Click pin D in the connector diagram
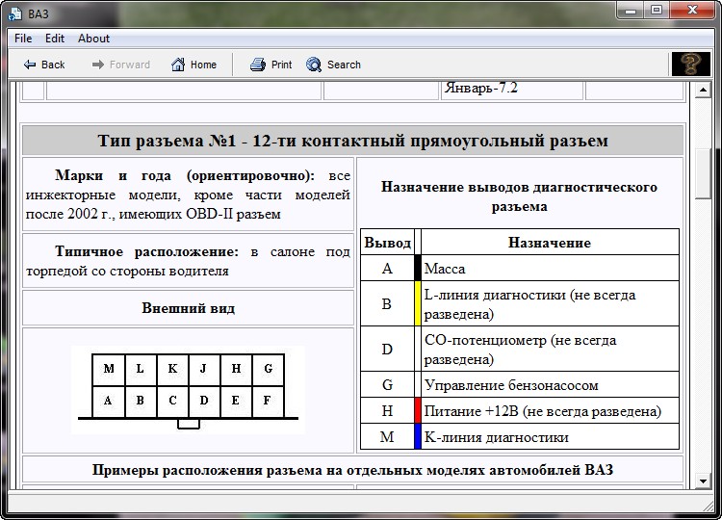Image resolution: width=722 pixels, height=520 pixels. click(x=204, y=401)
